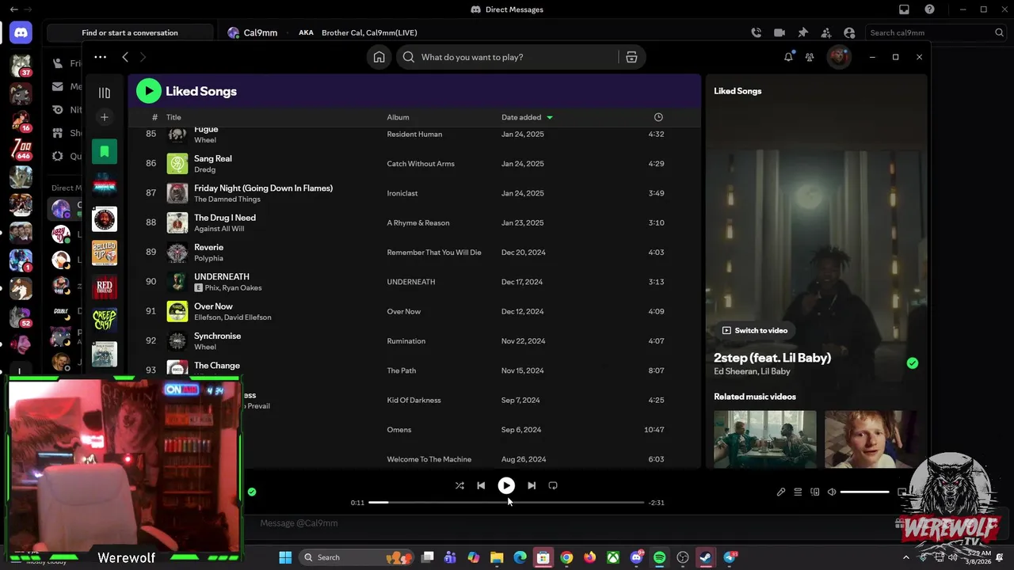Mute Spotify with the speaker icon
The height and width of the screenshot is (570, 1014).
832,492
